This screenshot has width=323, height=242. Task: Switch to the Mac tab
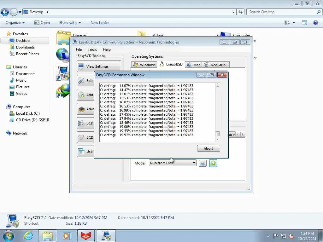[x=193, y=65]
